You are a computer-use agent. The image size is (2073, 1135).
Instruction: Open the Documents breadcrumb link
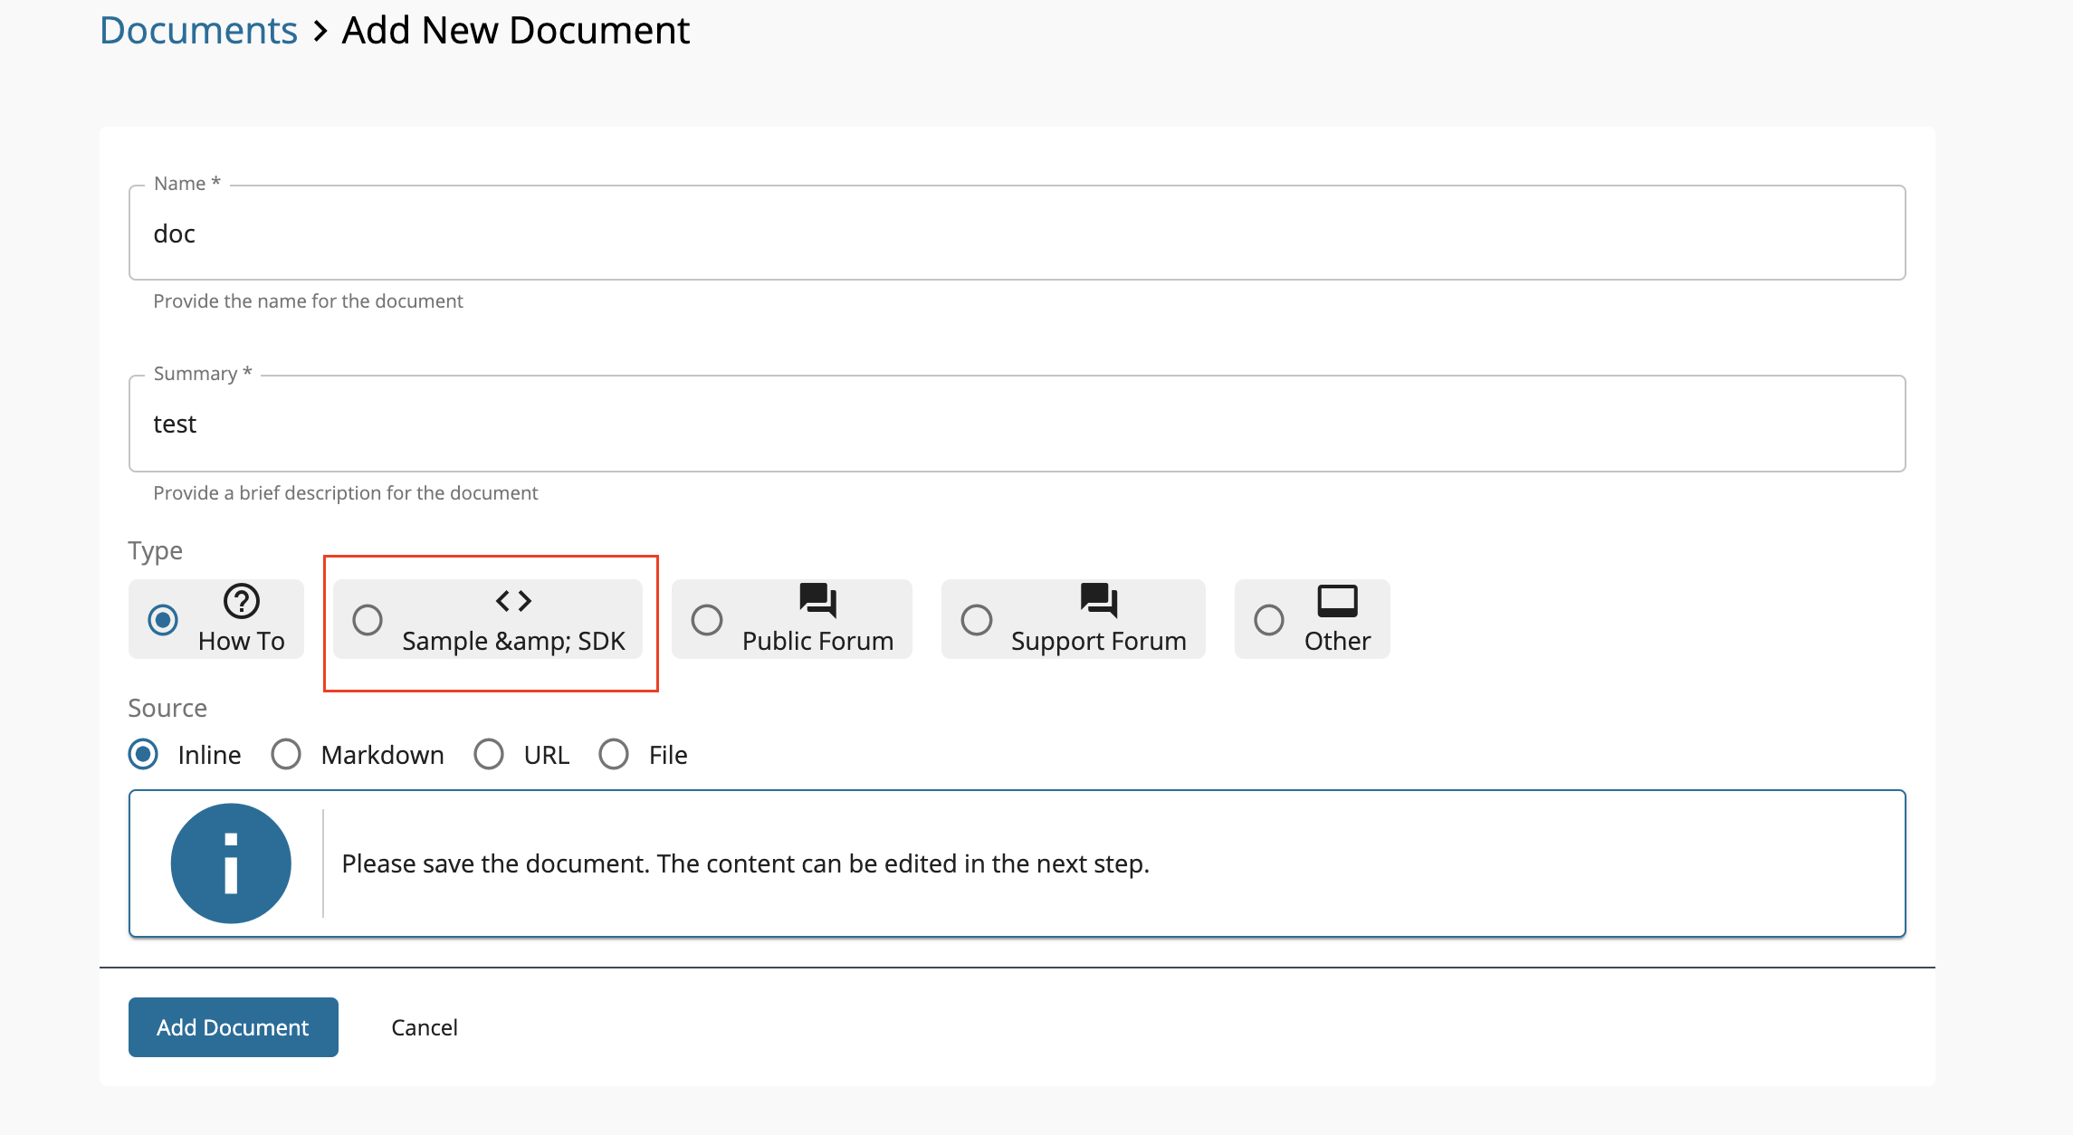(198, 30)
